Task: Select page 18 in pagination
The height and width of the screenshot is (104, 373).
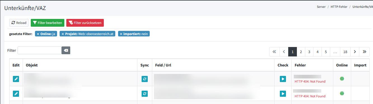Action: click(x=345, y=52)
